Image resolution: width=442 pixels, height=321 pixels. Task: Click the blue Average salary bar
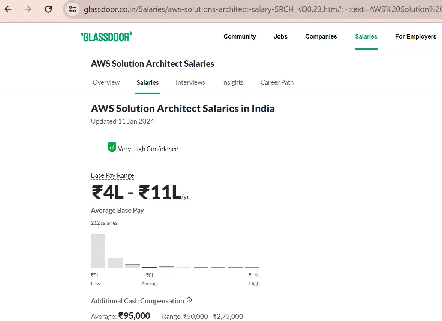(x=150, y=267)
